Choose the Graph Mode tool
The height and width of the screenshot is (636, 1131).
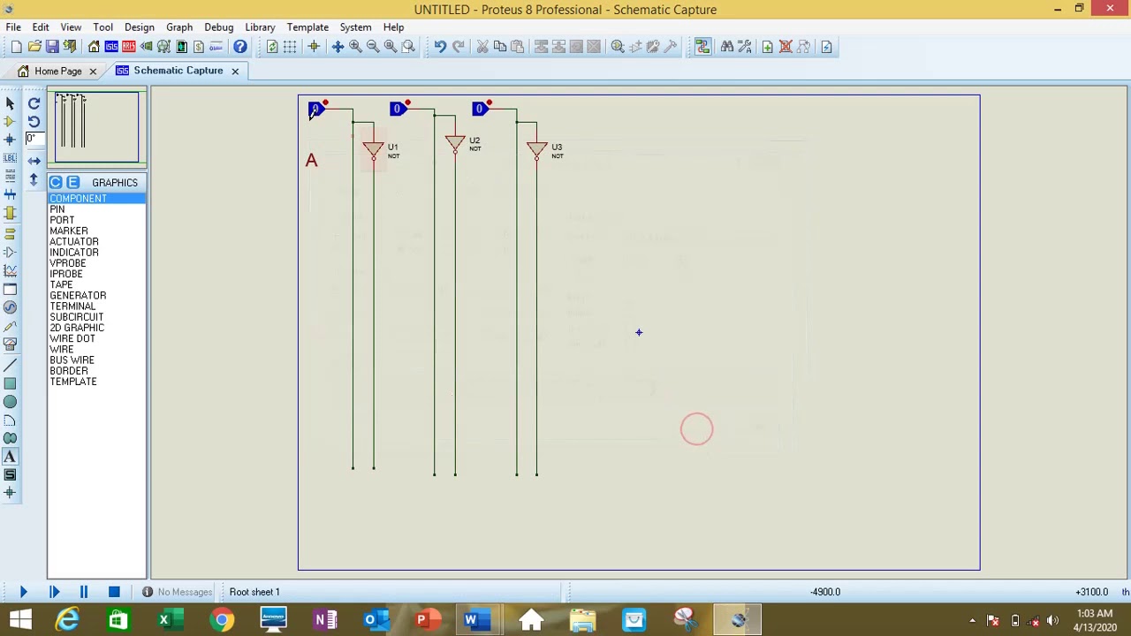[10, 270]
